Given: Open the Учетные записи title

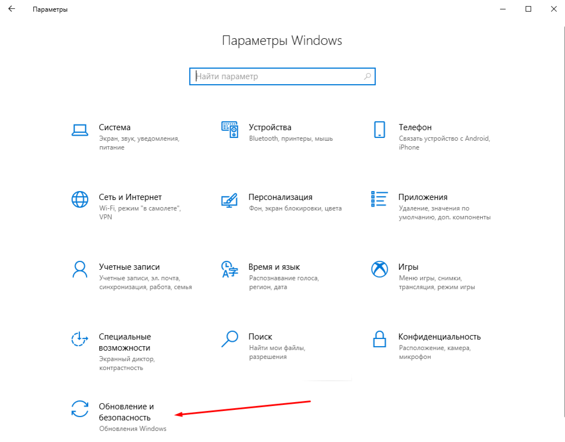Looking at the screenshot, I should pos(129,267).
